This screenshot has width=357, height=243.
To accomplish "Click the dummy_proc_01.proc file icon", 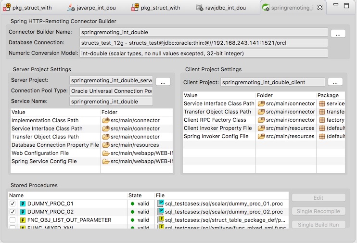I will click(x=161, y=203).
